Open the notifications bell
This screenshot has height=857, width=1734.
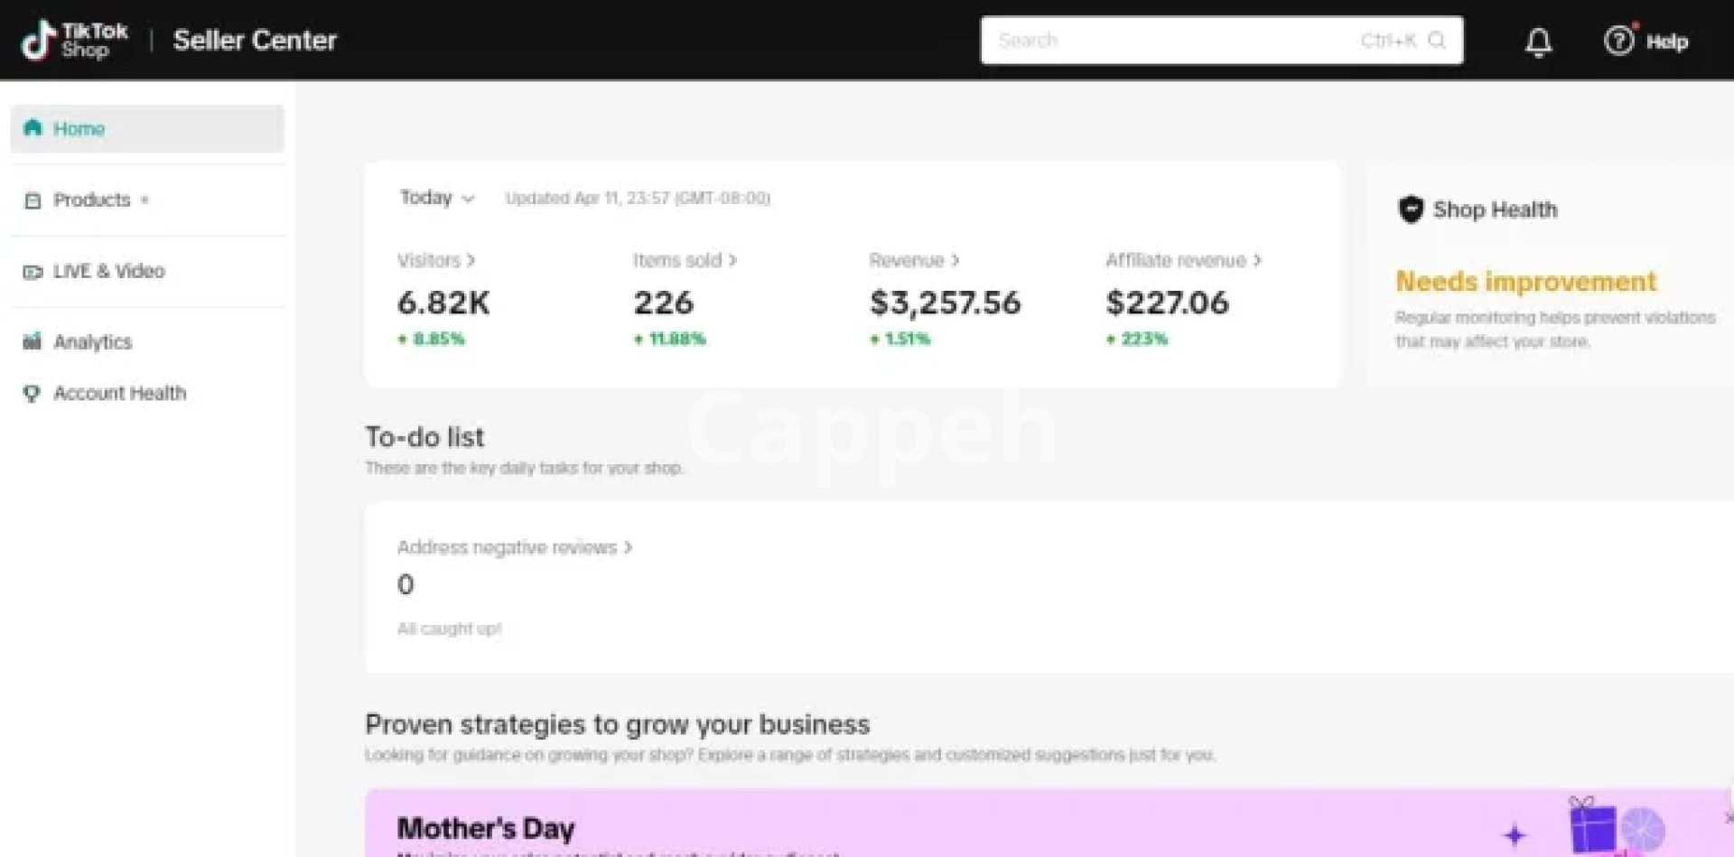pyautogui.click(x=1538, y=42)
